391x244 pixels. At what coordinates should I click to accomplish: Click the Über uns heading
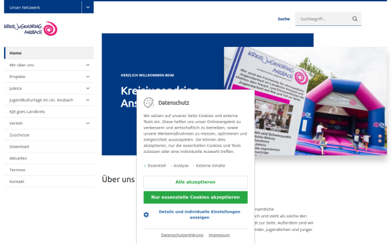(118, 180)
